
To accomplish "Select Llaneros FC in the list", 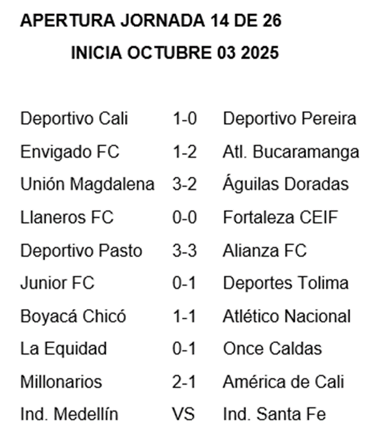I will pyautogui.click(x=67, y=218).
